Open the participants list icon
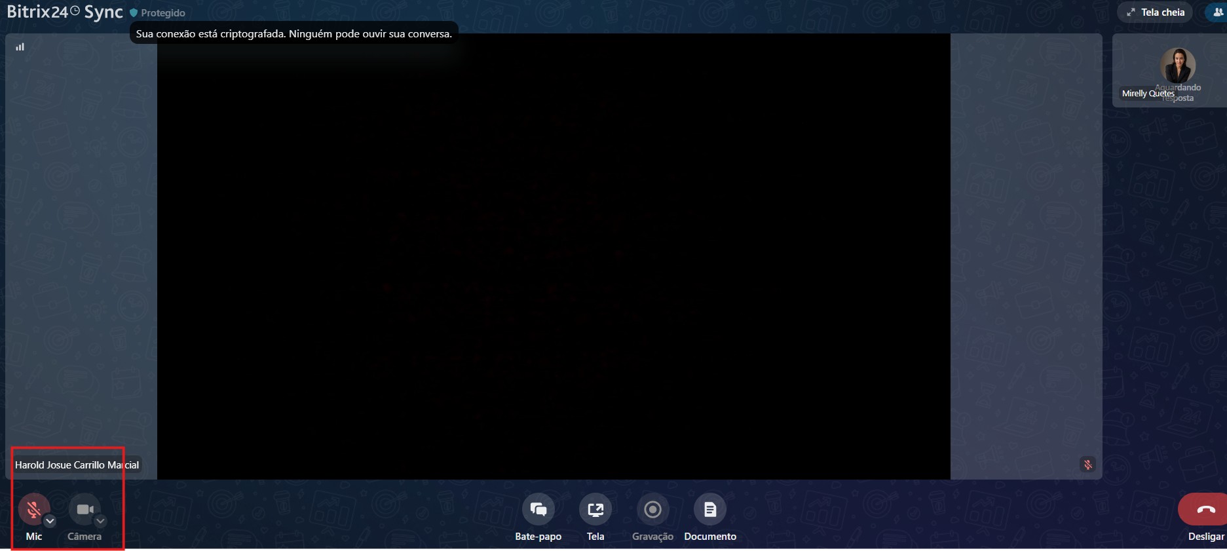 1218,12
